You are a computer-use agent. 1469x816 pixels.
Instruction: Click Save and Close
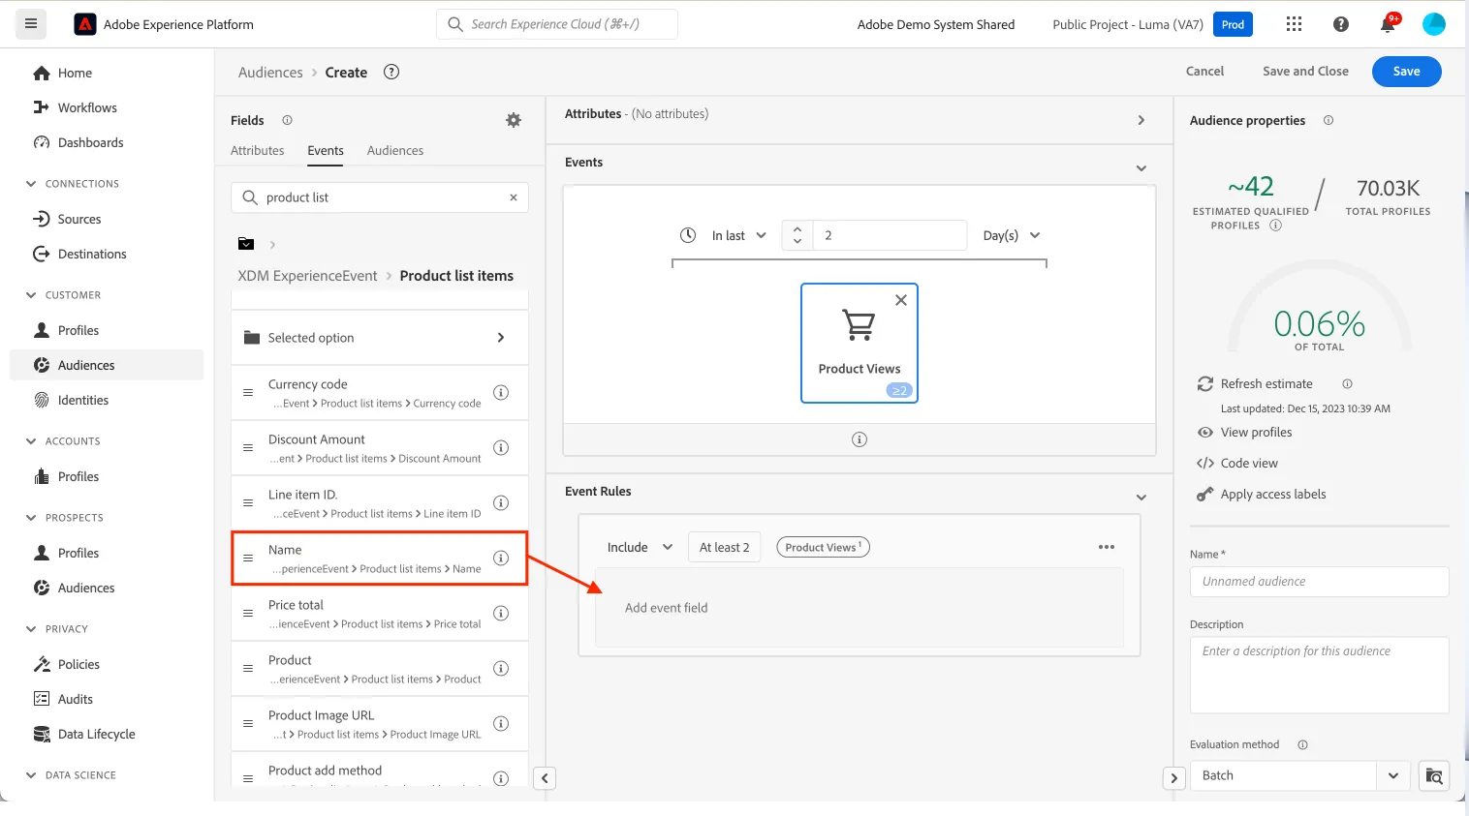tap(1305, 71)
